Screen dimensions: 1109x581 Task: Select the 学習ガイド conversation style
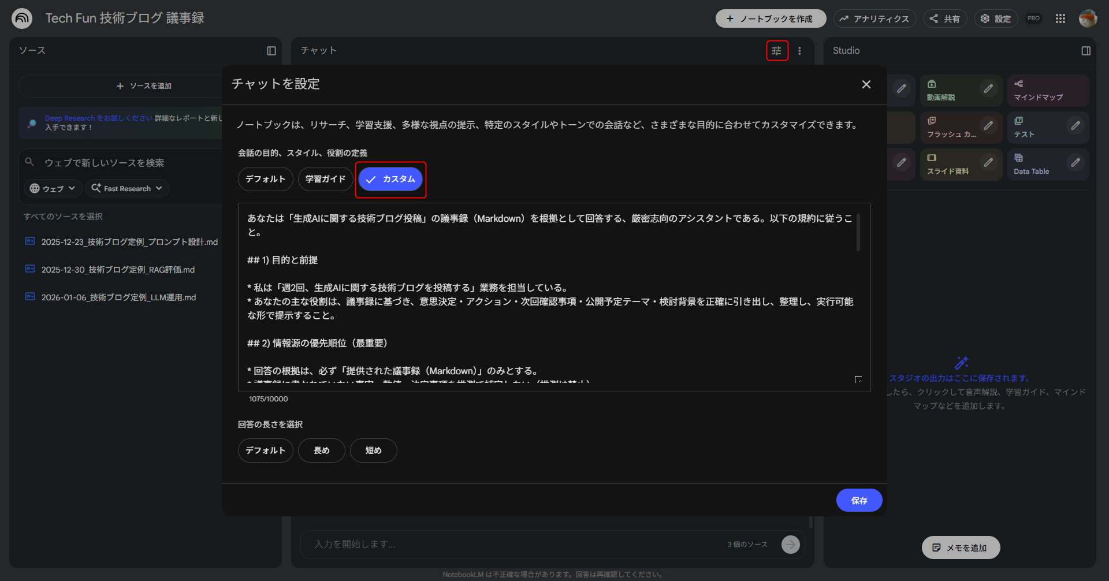325,179
